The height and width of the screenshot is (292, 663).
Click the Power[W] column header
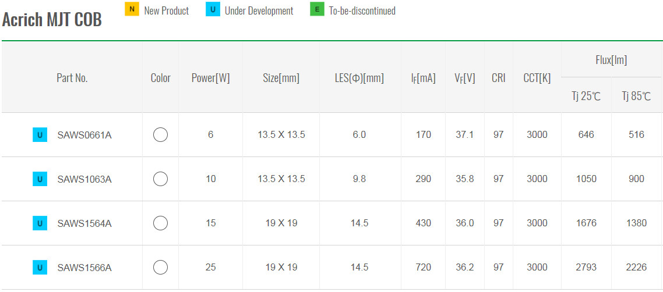pos(210,78)
